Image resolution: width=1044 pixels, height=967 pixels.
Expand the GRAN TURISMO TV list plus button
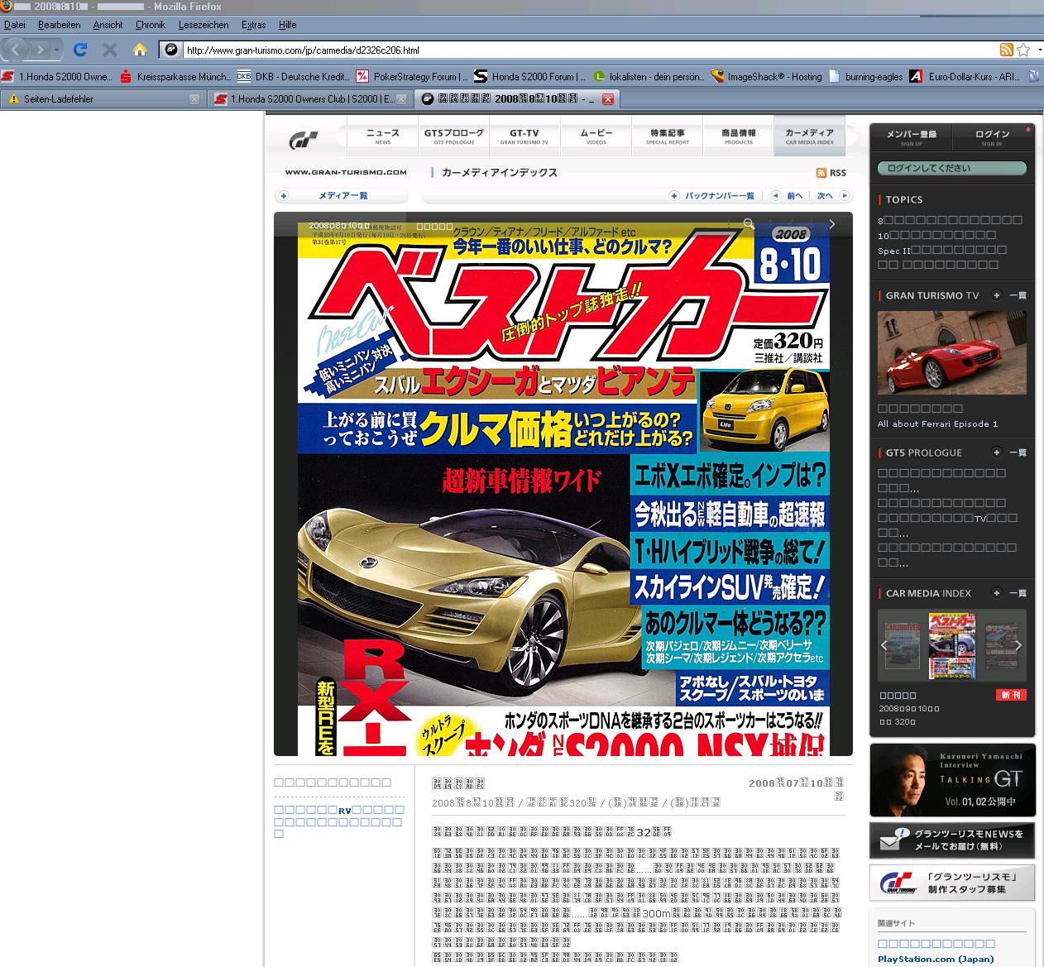(x=997, y=295)
